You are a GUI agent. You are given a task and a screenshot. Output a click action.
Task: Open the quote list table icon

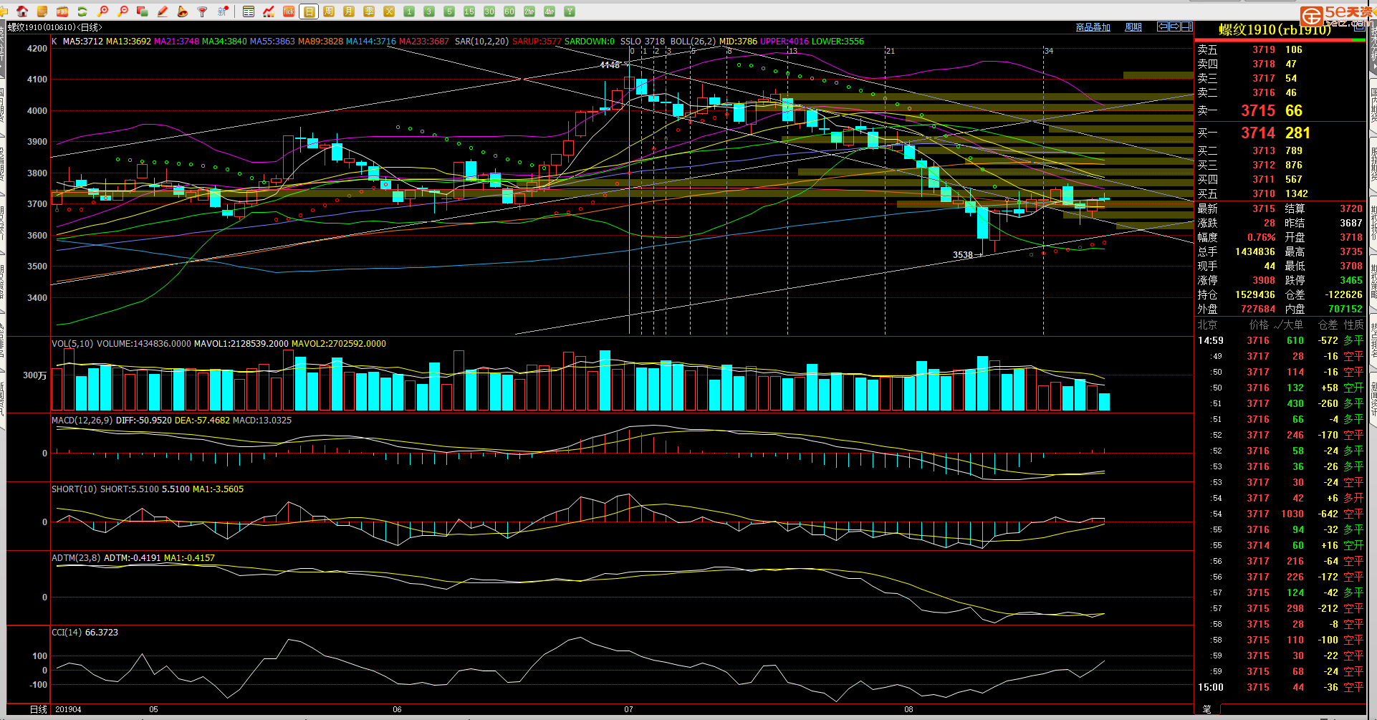coord(249,11)
